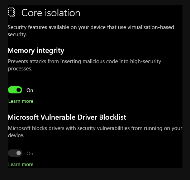The height and width of the screenshot is (180, 190).
Task: Open Learn more under Memory integrity
Action: coord(21,101)
